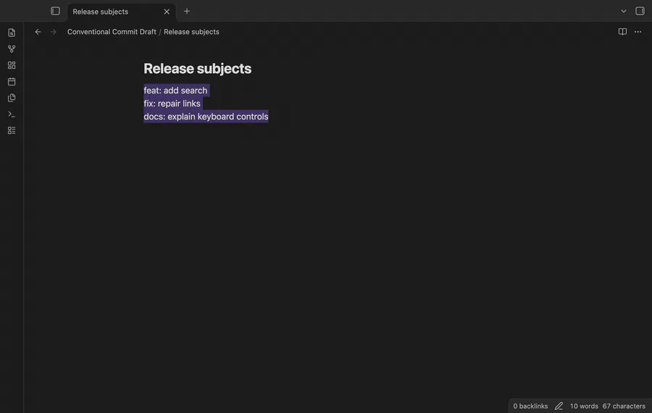Open the tab list dropdown chevron
652x413 pixels.
point(623,11)
